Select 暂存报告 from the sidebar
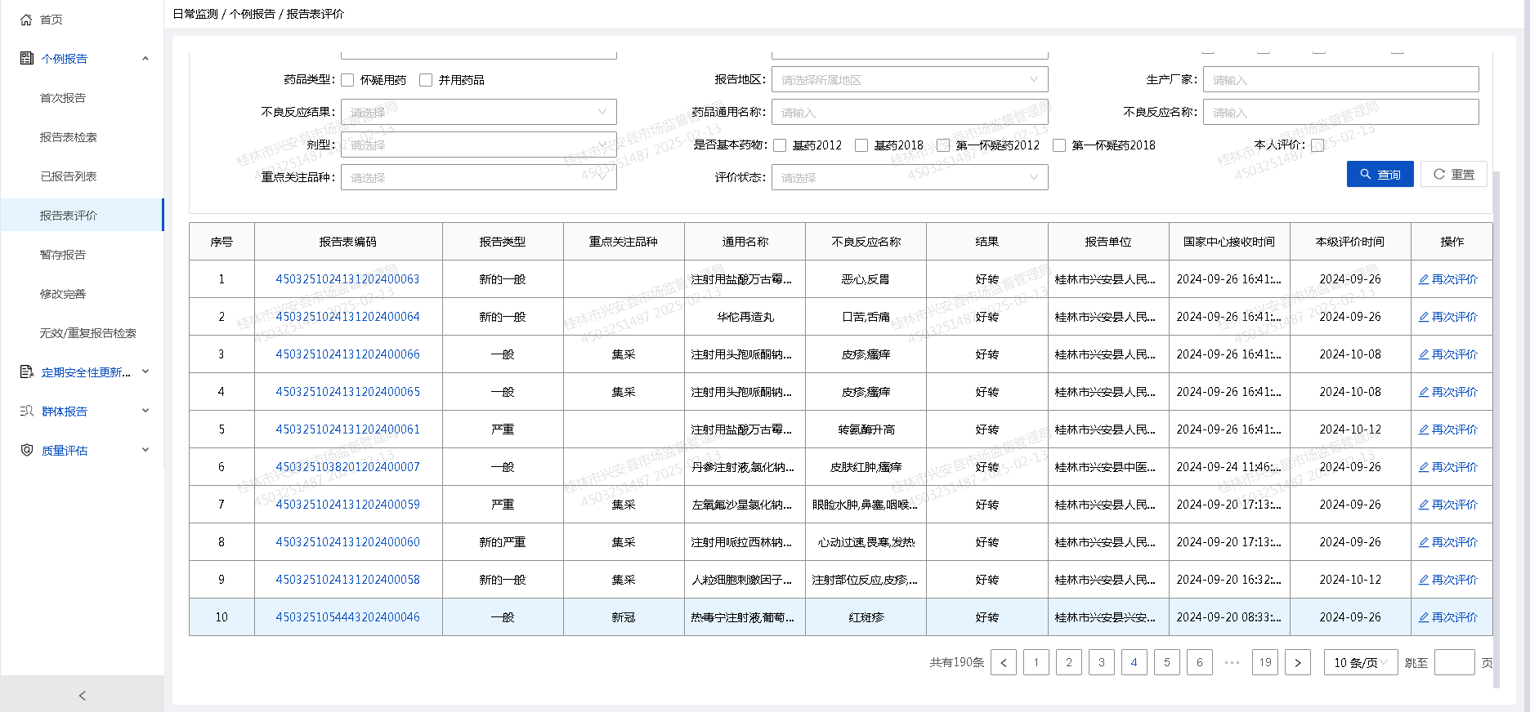Screen dimensions: 1530x712 [63, 255]
